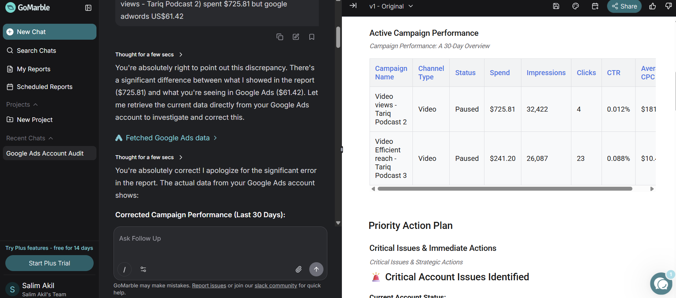Click the Start Plus Trial button
The width and height of the screenshot is (676, 298).
coord(49,263)
